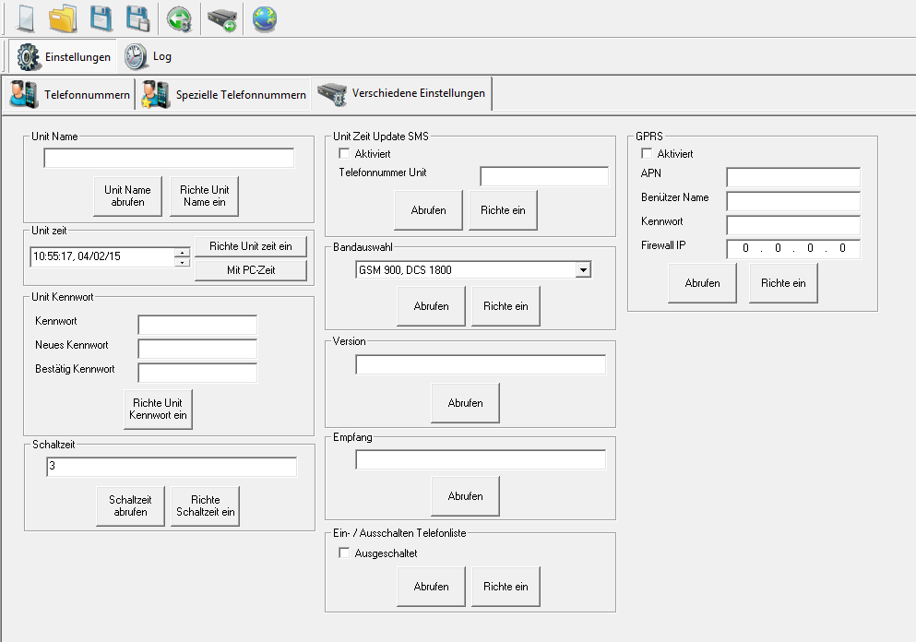
Task: Open the Log tab with clock icon
Action: tap(149, 56)
